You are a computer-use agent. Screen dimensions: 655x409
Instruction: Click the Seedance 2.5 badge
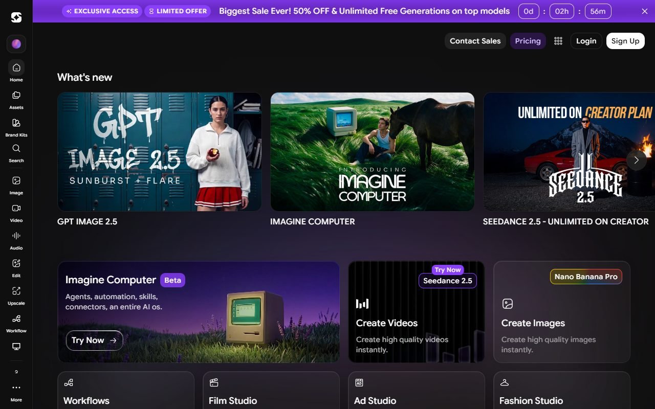(x=448, y=281)
